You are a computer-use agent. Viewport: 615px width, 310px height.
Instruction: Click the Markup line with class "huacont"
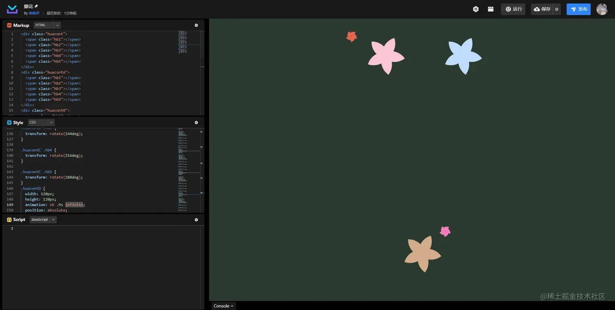pyautogui.click(x=44, y=34)
